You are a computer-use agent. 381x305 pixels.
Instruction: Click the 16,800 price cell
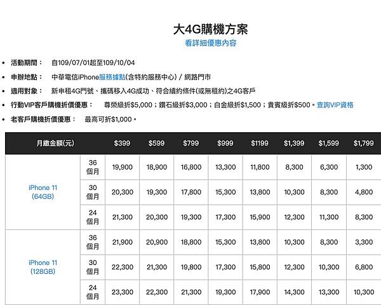[191, 167]
